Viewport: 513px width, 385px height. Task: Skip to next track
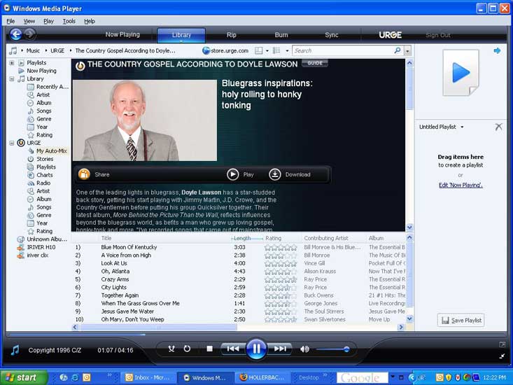tap(279, 349)
